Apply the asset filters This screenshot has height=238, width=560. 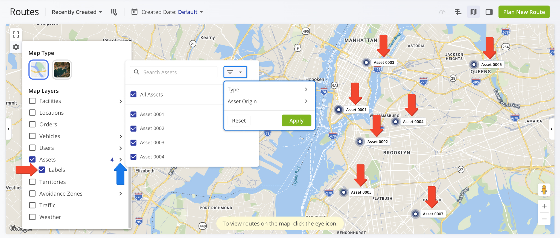(x=296, y=121)
